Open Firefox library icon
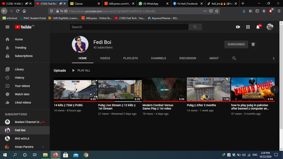 [x=251, y=11]
